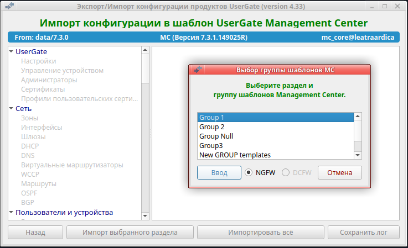Image resolution: width=408 pixels, height=248 pixels.
Task: Collapse the Сеть tree section
Action: [x=11, y=108]
